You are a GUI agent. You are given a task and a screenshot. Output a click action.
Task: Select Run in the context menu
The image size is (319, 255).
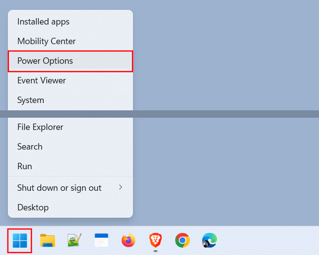click(x=70, y=166)
